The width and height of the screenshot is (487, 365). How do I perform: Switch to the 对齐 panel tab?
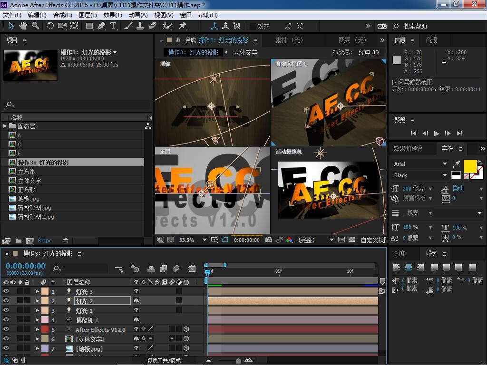[x=399, y=254]
